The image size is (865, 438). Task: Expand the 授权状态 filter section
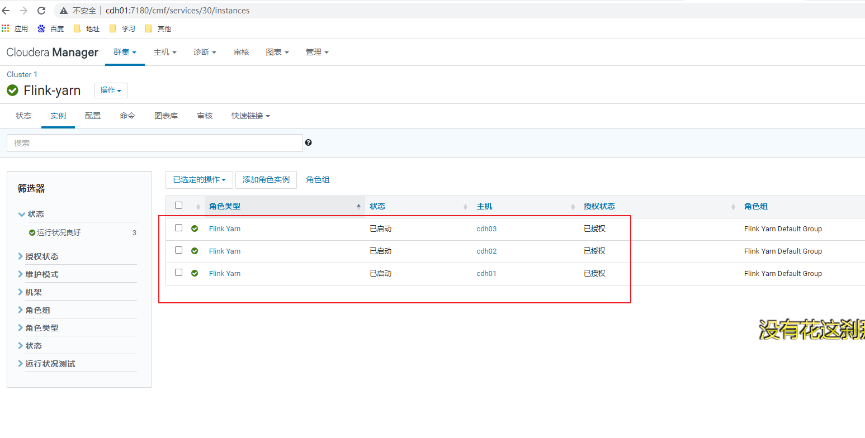[43, 256]
